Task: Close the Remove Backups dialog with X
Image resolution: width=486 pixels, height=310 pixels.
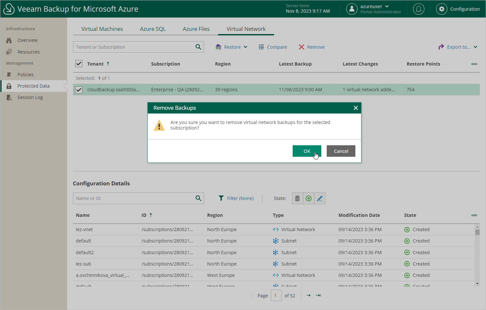Action: (356, 108)
